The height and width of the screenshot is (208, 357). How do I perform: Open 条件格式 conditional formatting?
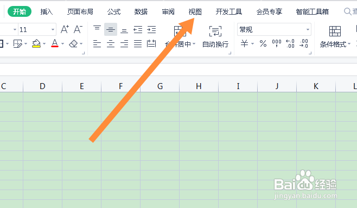335,37
